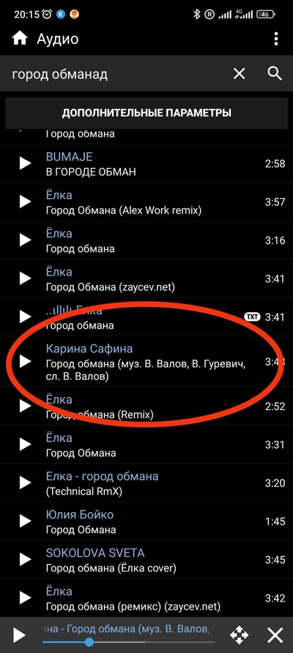Play Ёлка Город Обмана Alex Work remix
293x653 pixels.
tap(26, 201)
